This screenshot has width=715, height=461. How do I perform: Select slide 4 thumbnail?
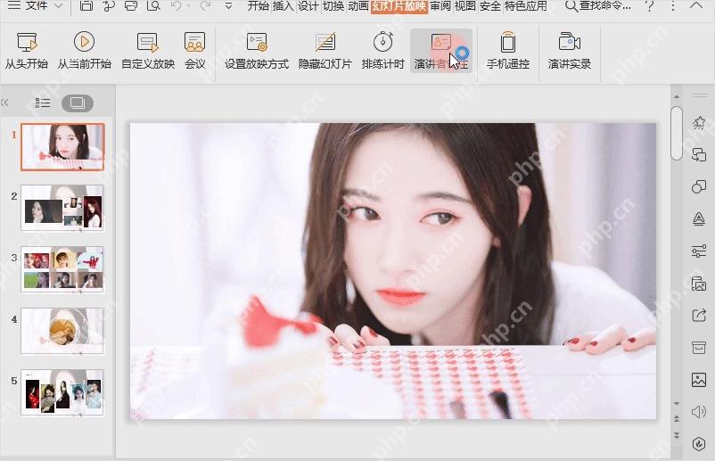[62, 331]
